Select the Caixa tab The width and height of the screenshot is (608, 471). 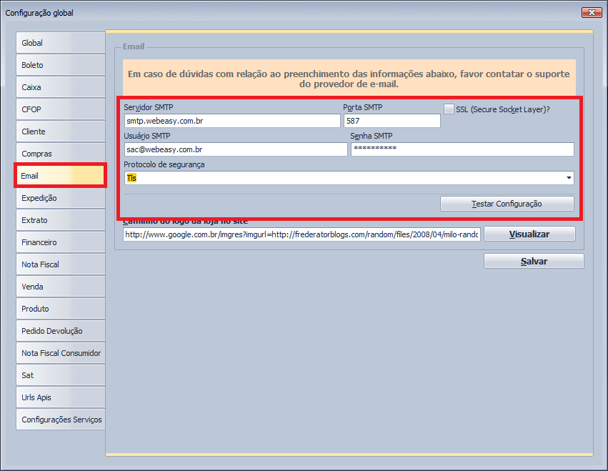(60, 87)
